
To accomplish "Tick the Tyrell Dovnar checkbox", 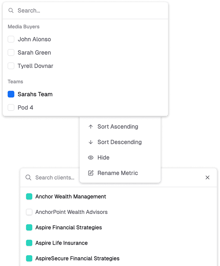I will click(x=11, y=66).
